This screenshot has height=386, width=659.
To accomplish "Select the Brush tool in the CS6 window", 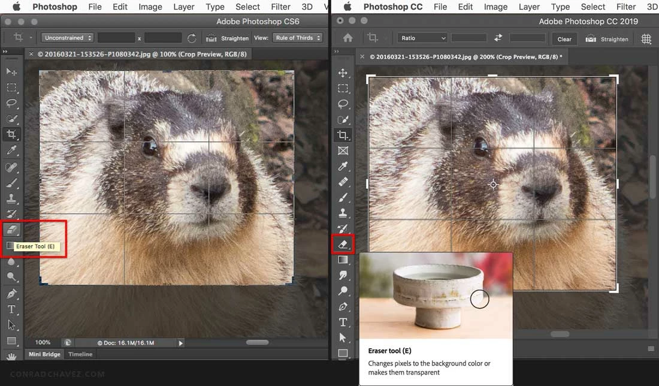I will click(x=11, y=183).
